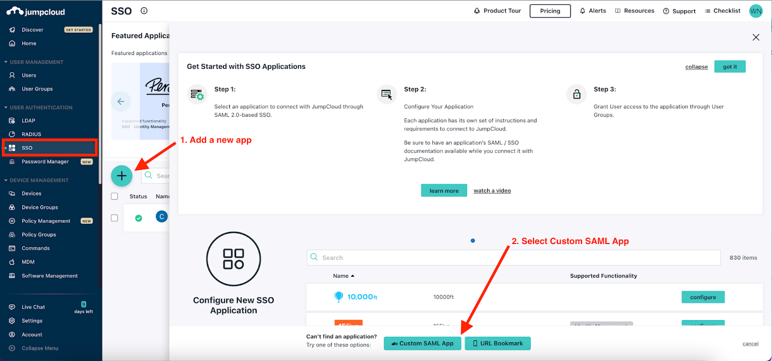Open the Resources menu
Image resolution: width=772 pixels, height=361 pixels.
point(634,11)
